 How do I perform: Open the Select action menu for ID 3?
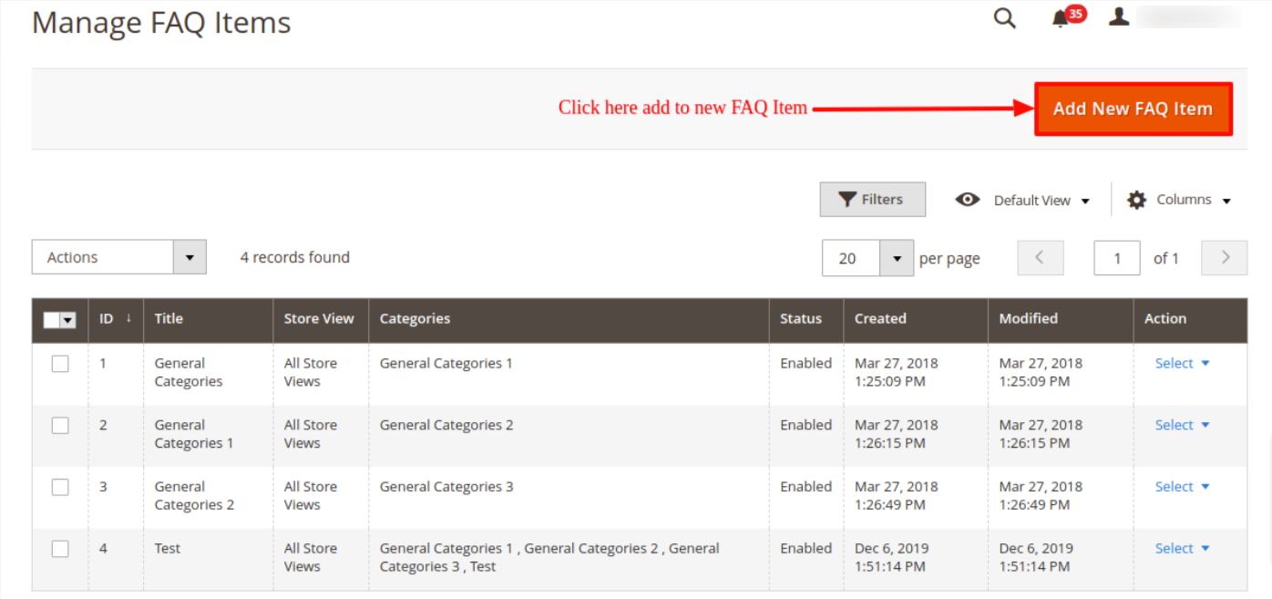point(1182,487)
